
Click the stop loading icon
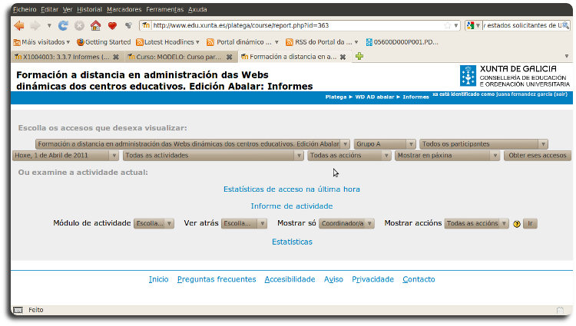tap(80, 25)
